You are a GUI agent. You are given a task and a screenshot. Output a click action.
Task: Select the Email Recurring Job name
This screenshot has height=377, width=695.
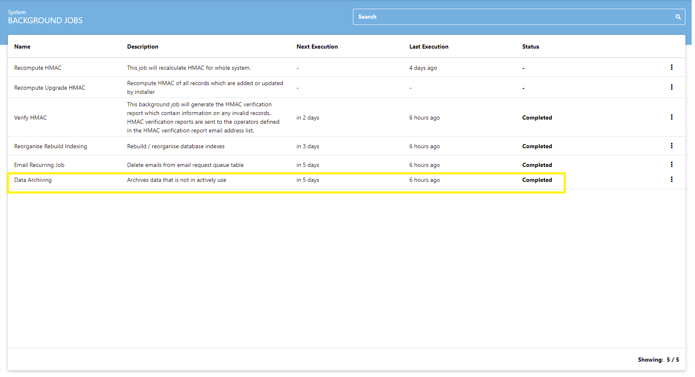click(39, 165)
